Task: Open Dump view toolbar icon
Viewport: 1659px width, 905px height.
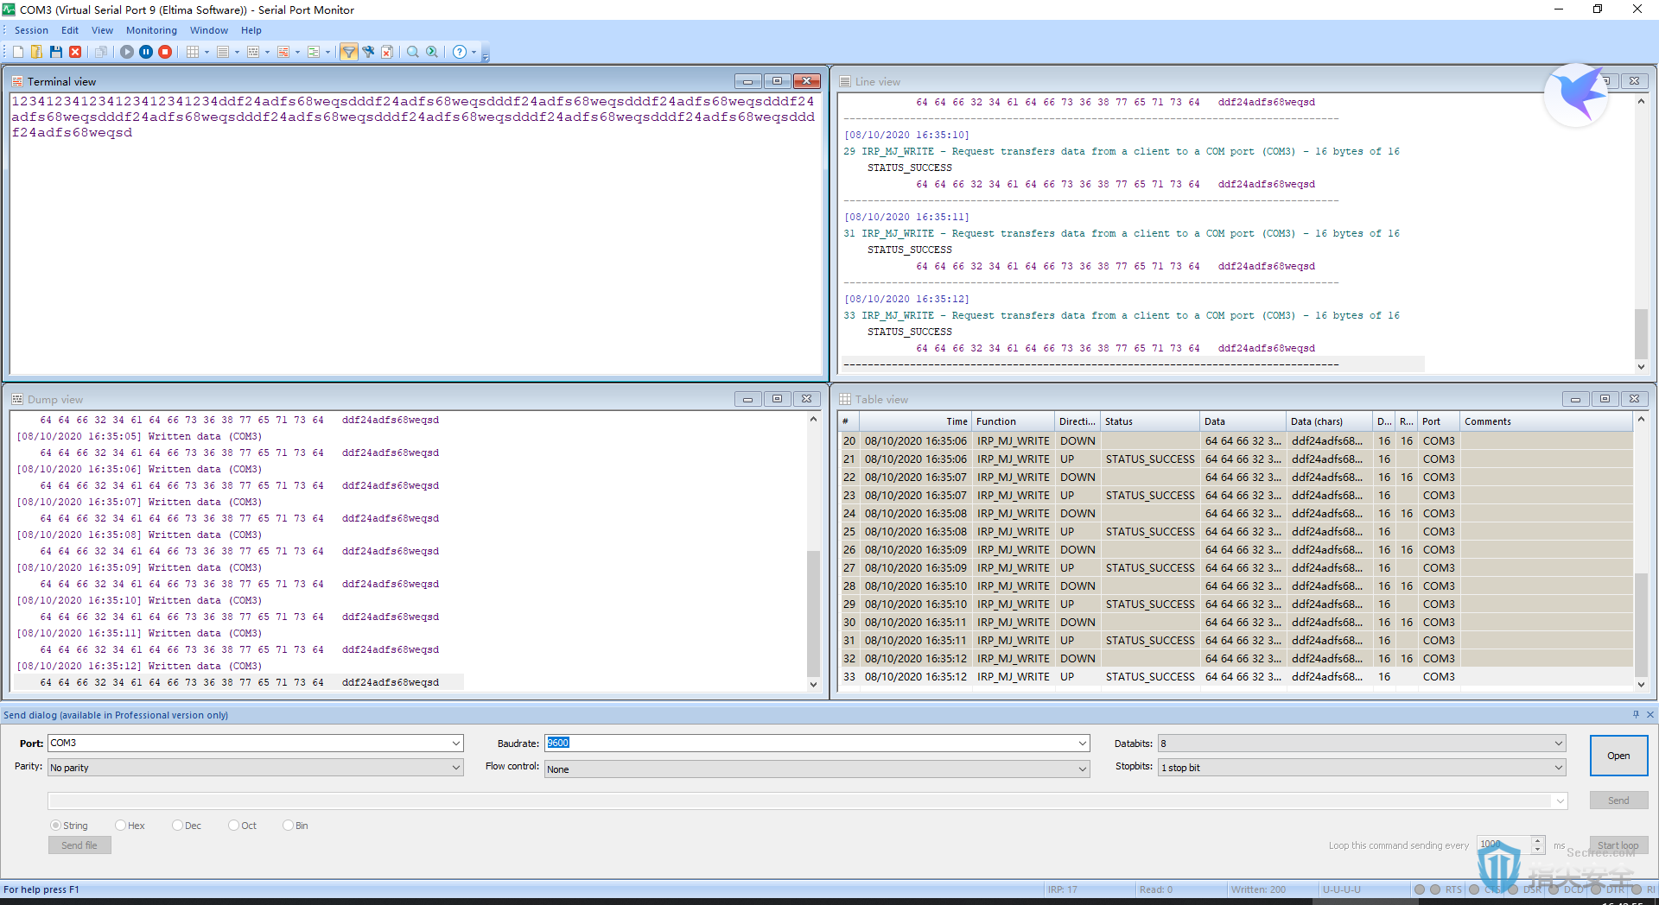Action: [x=253, y=52]
